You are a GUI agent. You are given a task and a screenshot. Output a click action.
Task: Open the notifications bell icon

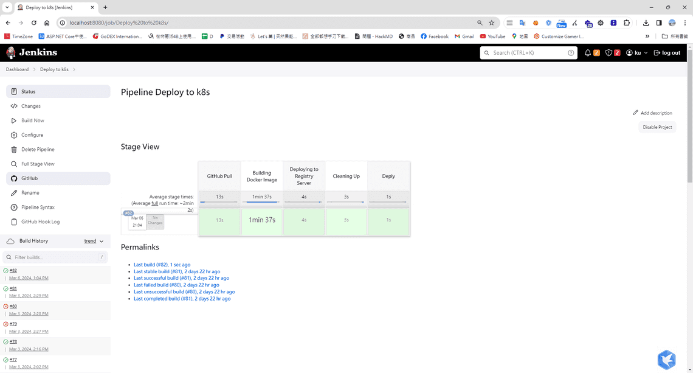tap(588, 53)
